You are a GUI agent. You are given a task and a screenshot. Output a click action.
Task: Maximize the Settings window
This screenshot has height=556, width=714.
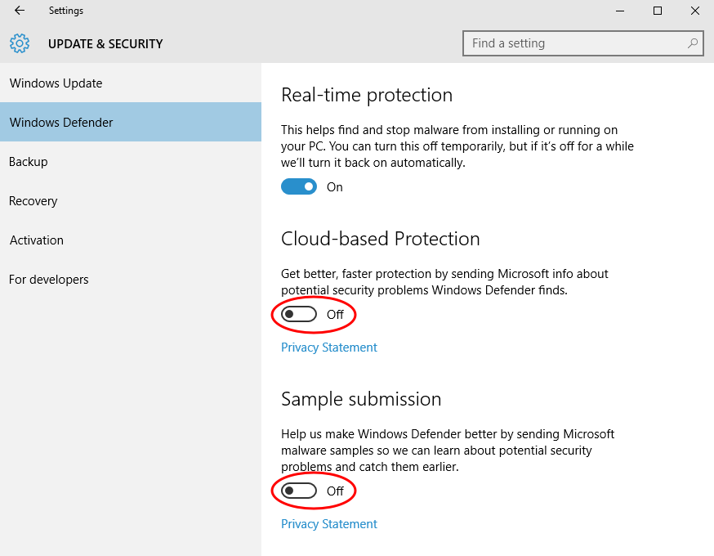click(658, 11)
